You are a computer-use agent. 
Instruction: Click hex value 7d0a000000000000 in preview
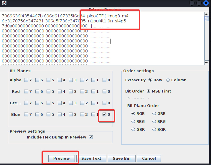(x=23, y=26)
